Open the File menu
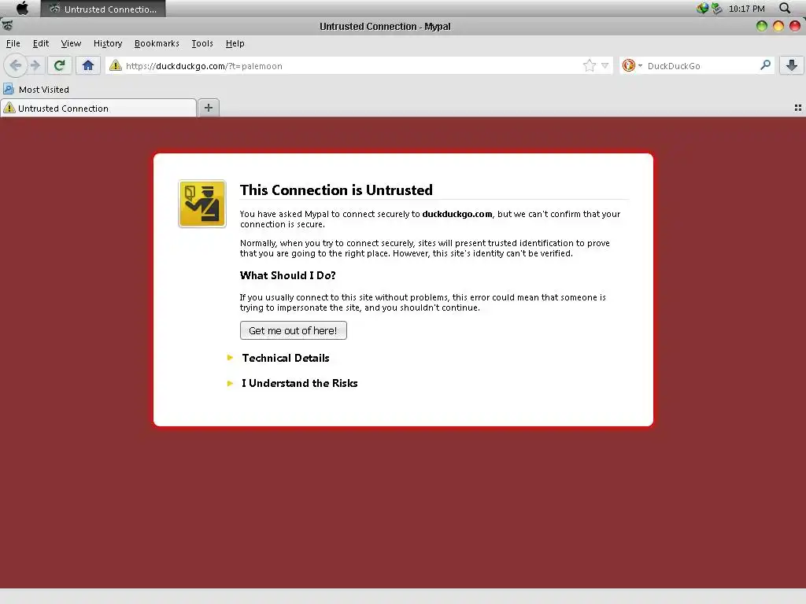Image resolution: width=806 pixels, height=604 pixels. 13,43
